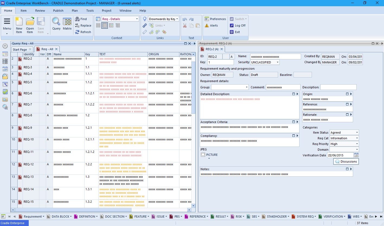Click the chain link icon in Links
This screenshot has width=384, height=226.
coord(145,25)
